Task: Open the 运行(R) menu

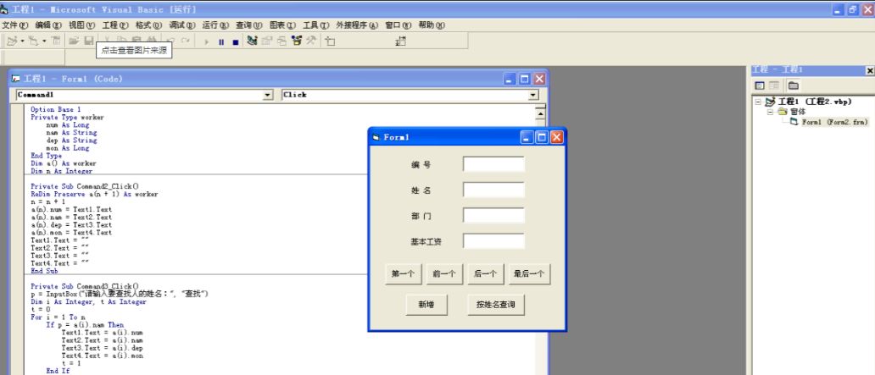Action: click(x=216, y=25)
